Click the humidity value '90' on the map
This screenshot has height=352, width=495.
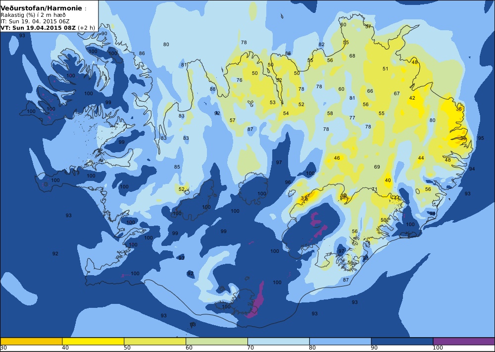(104, 34)
